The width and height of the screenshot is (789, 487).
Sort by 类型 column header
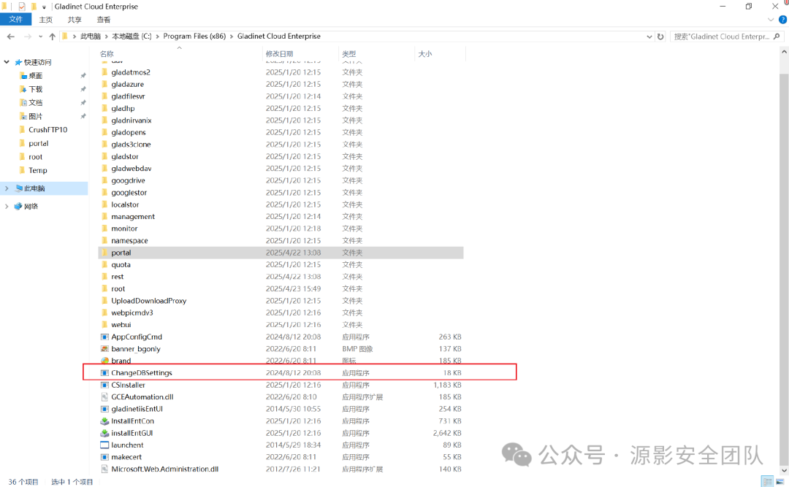tap(348, 54)
